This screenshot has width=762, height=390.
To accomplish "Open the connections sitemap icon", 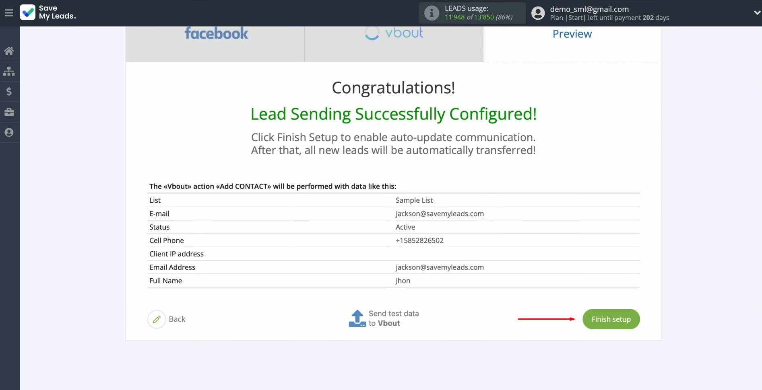I will pyautogui.click(x=9, y=71).
